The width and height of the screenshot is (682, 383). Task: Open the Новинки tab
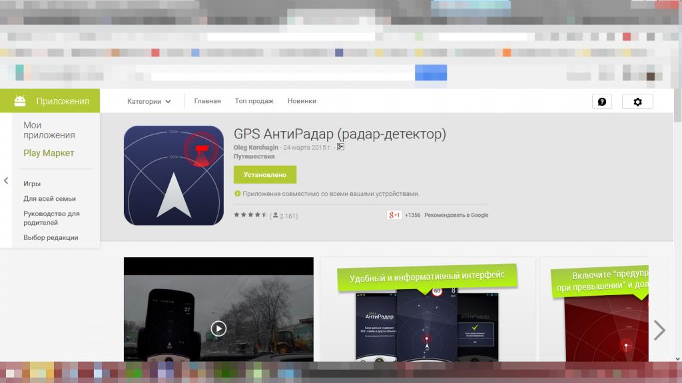pyautogui.click(x=302, y=101)
